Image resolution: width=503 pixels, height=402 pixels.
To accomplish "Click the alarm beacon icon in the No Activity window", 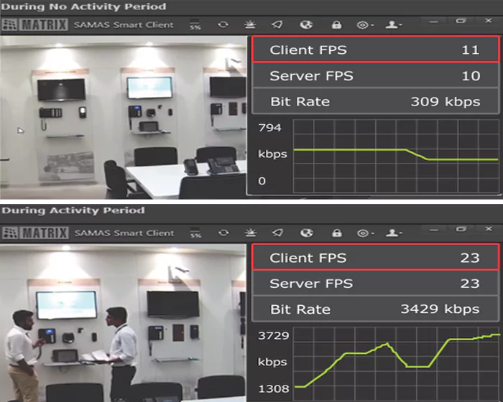I will [x=251, y=24].
